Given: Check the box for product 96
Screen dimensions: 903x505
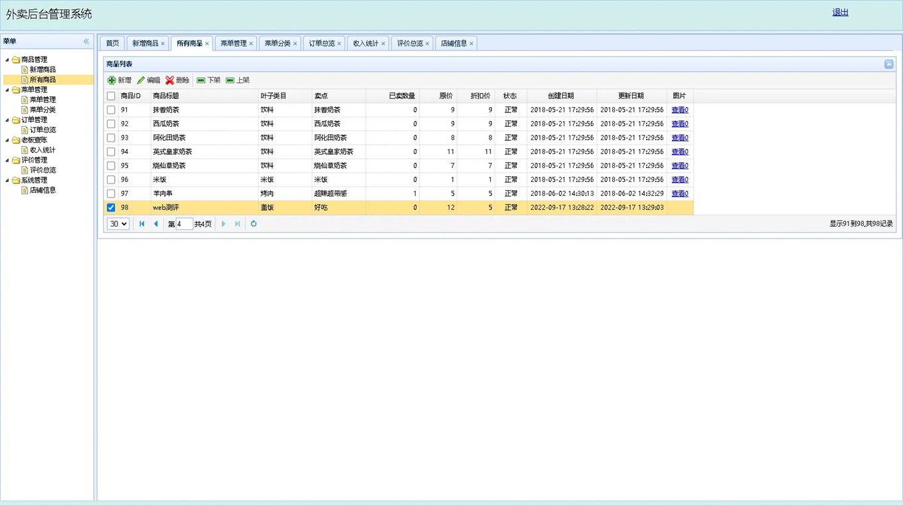Looking at the screenshot, I should [111, 180].
